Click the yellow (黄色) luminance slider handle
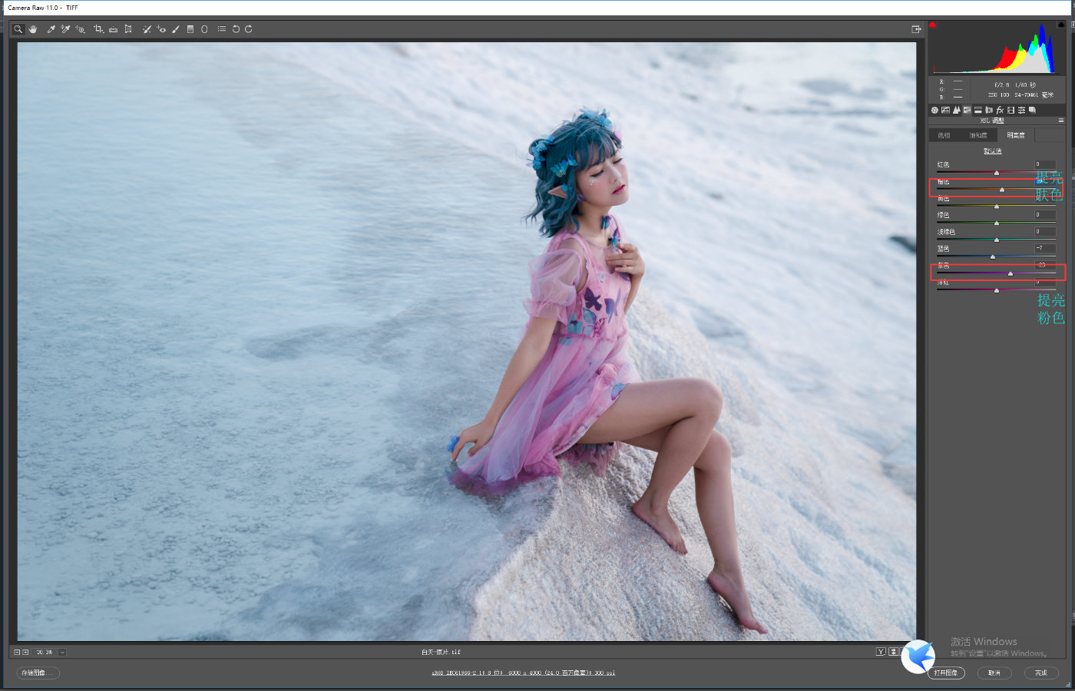This screenshot has height=691, width=1075. point(997,207)
